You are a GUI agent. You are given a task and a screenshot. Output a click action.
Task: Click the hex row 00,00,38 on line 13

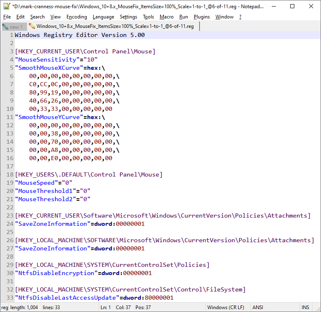(x=74, y=133)
